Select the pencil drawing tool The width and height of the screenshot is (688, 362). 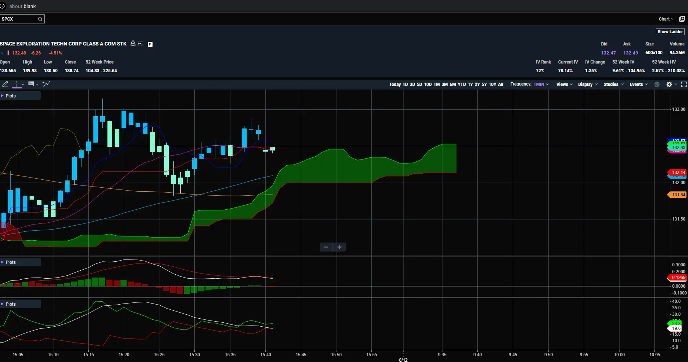(5, 84)
